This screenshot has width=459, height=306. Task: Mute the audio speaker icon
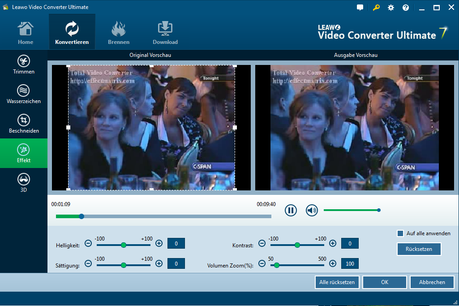pyautogui.click(x=312, y=210)
